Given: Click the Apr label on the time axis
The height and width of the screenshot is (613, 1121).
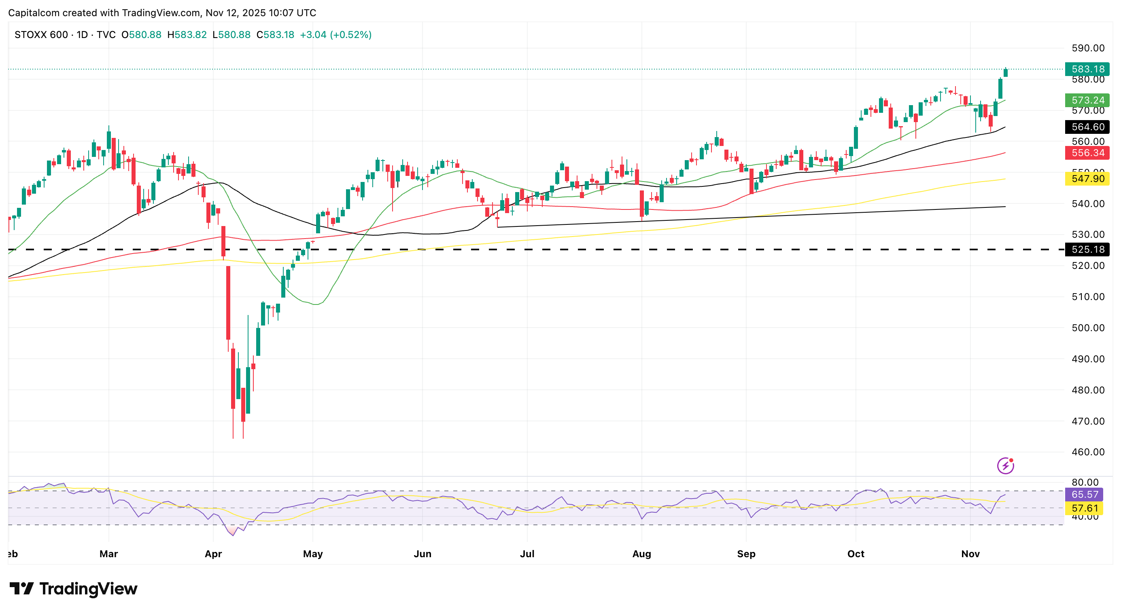Looking at the screenshot, I should click(213, 554).
